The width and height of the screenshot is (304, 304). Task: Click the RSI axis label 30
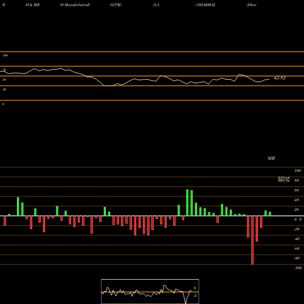pyautogui.click(x=4, y=89)
